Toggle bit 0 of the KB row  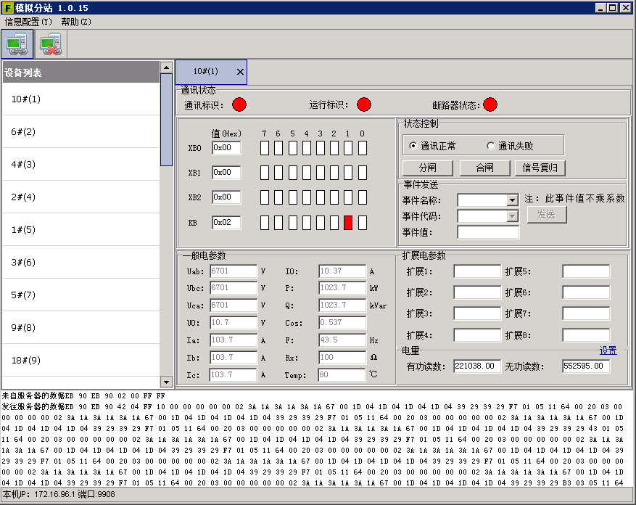[363, 223]
